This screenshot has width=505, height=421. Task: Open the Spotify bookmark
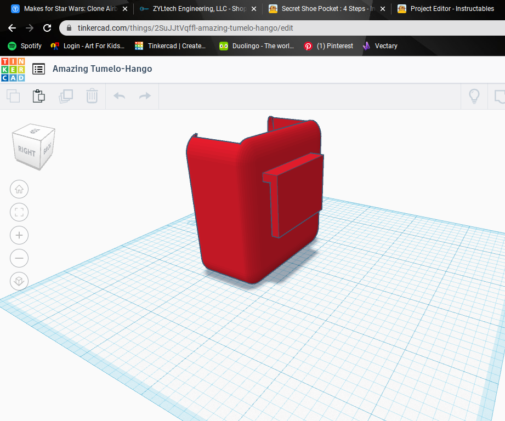(25, 46)
